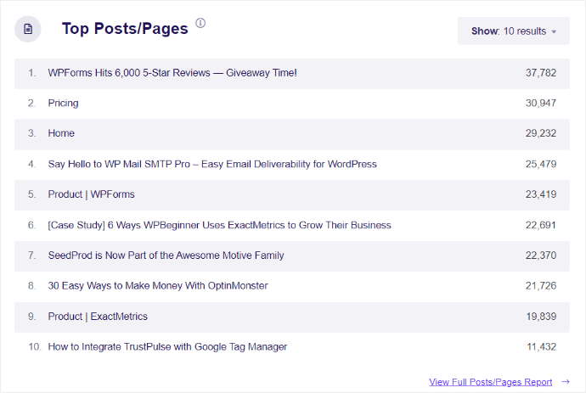The image size is (586, 393).
Task: Select the Product | ExactMetrics row
Action: [292, 317]
